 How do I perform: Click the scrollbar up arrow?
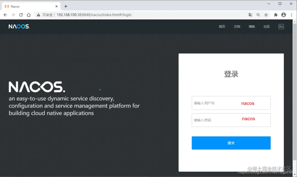pos(295,22)
